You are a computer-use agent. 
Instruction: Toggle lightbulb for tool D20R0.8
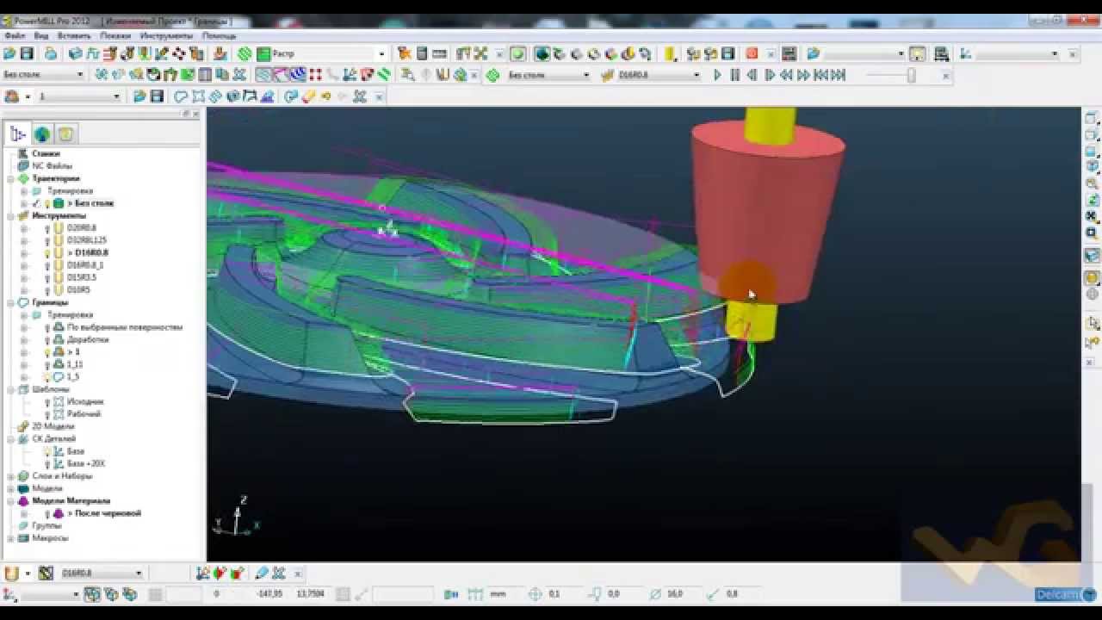(x=47, y=228)
